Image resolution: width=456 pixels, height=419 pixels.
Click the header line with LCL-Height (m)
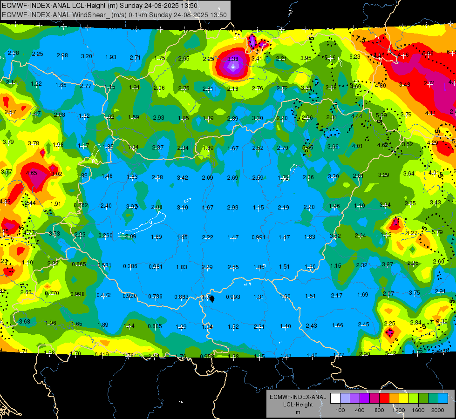100,6
